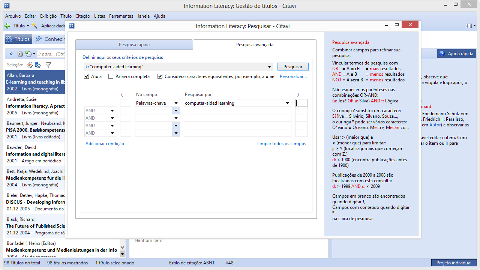Select the Bawden, David title entry

pos(35,154)
